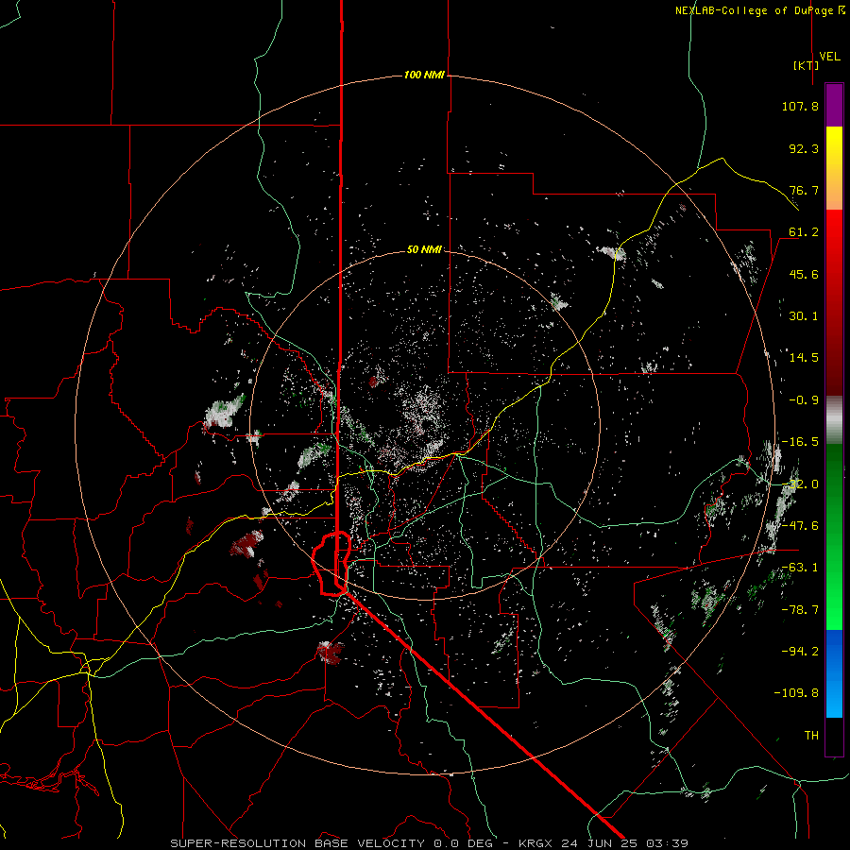Click the VEL legend title

pyautogui.click(x=829, y=57)
